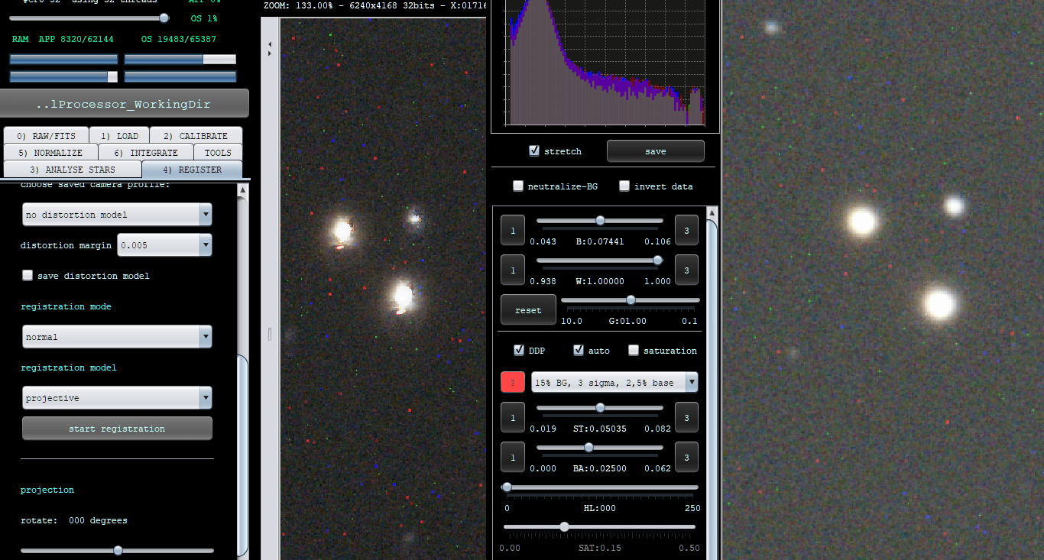Enable the invert data checkbox
The width and height of the screenshot is (1044, 560).
[x=624, y=186]
